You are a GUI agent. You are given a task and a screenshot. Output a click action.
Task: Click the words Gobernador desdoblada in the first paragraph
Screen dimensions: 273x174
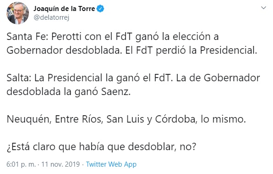pyautogui.click(x=63, y=51)
